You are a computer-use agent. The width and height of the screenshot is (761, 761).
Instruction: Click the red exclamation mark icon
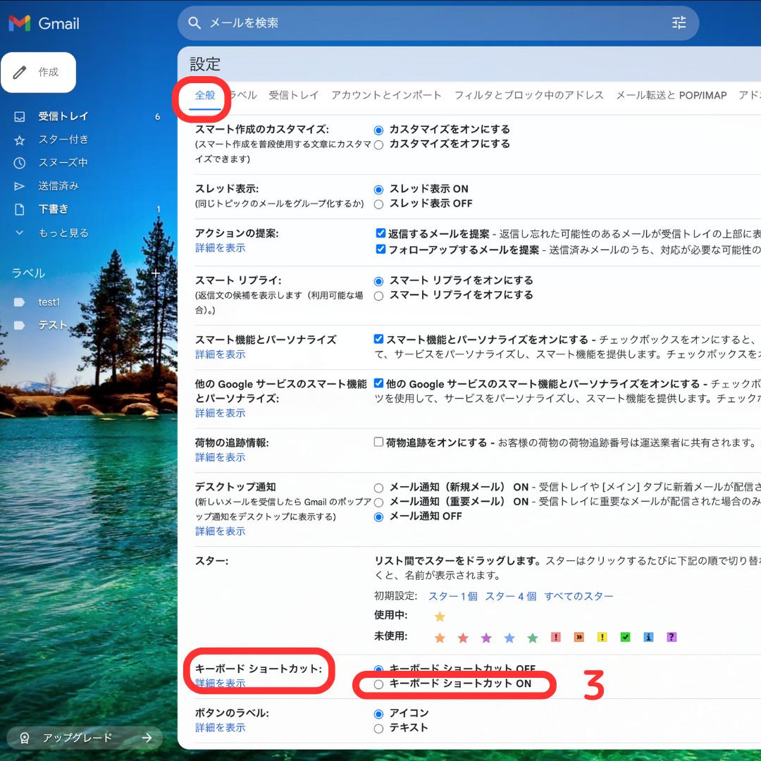click(556, 637)
